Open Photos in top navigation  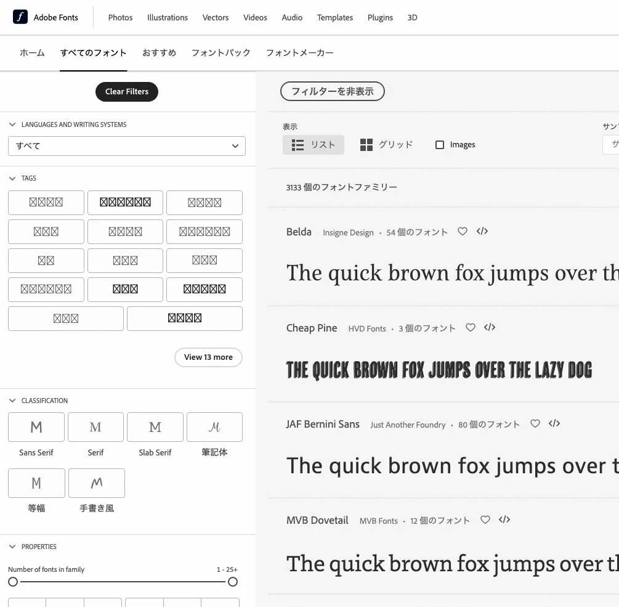(x=120, y=17)
